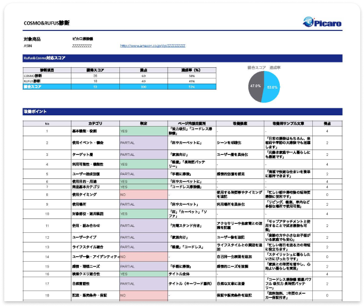The height and width of the screenshot is (306, 364).
Task: Click the YES cell for 基本機能・役割
Action: click(143, 131)
